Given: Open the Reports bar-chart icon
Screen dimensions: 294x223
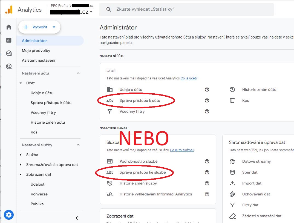Looking at the screenshot, I should click(9, 40).
